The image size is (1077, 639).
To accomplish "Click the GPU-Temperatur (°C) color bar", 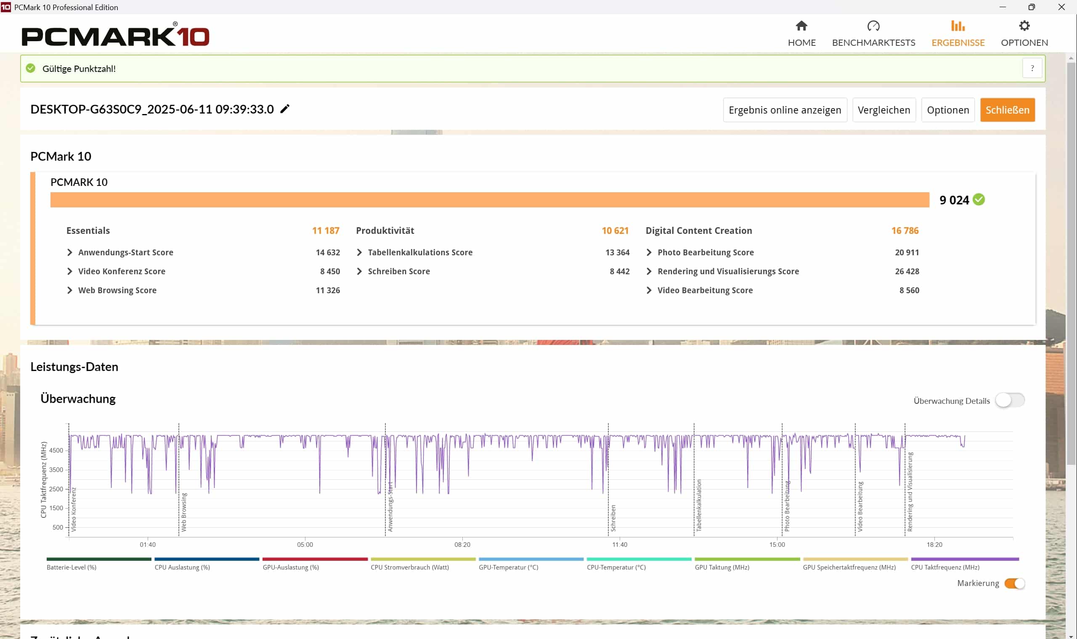I will click(x=531, y=559).
